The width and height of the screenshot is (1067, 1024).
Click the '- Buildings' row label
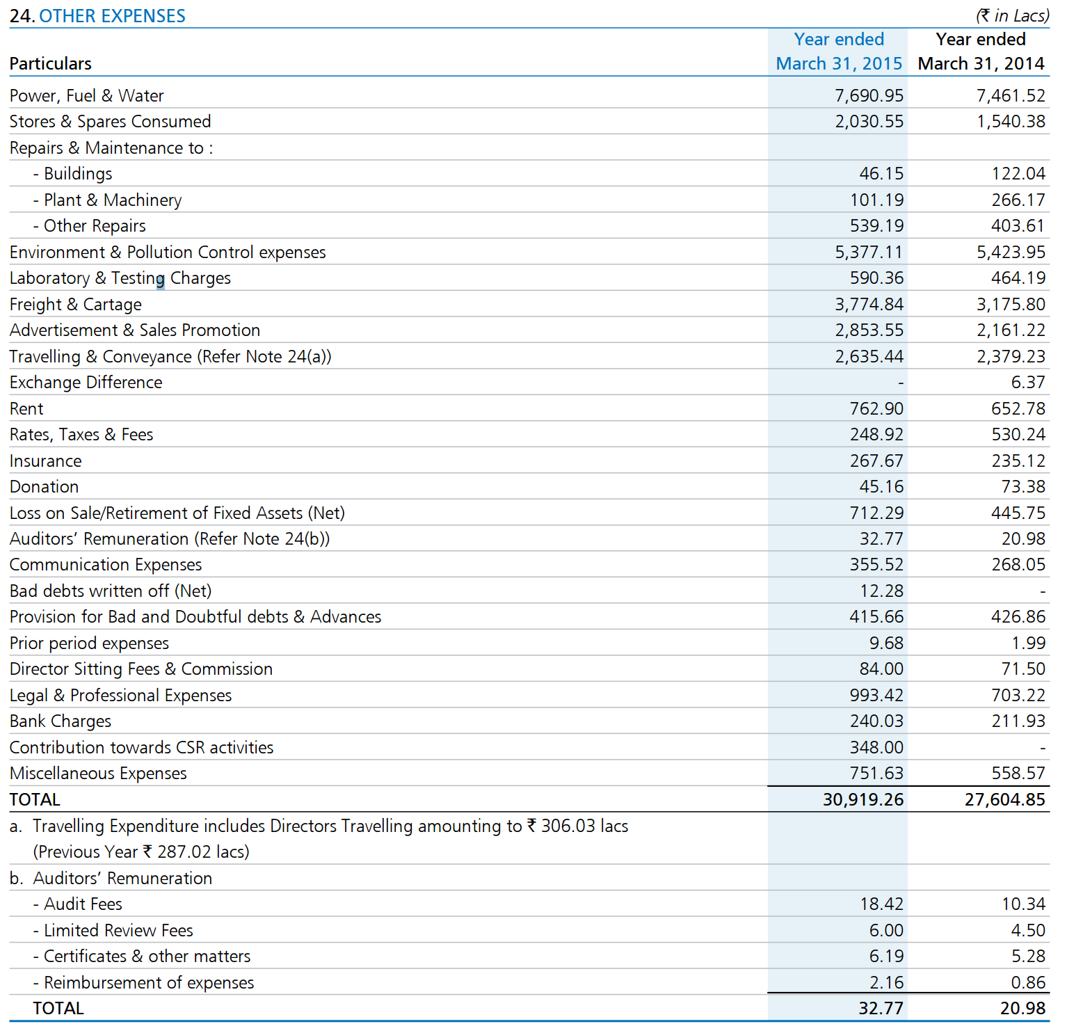point(72,173)
